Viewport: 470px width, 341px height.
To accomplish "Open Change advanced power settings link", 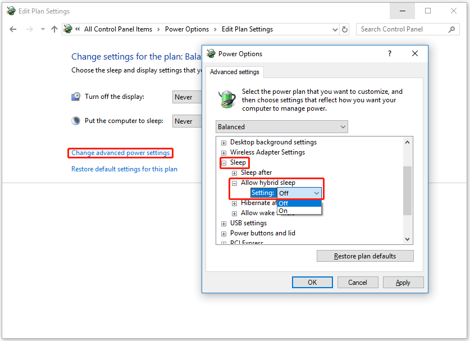I will coord(121,153).
